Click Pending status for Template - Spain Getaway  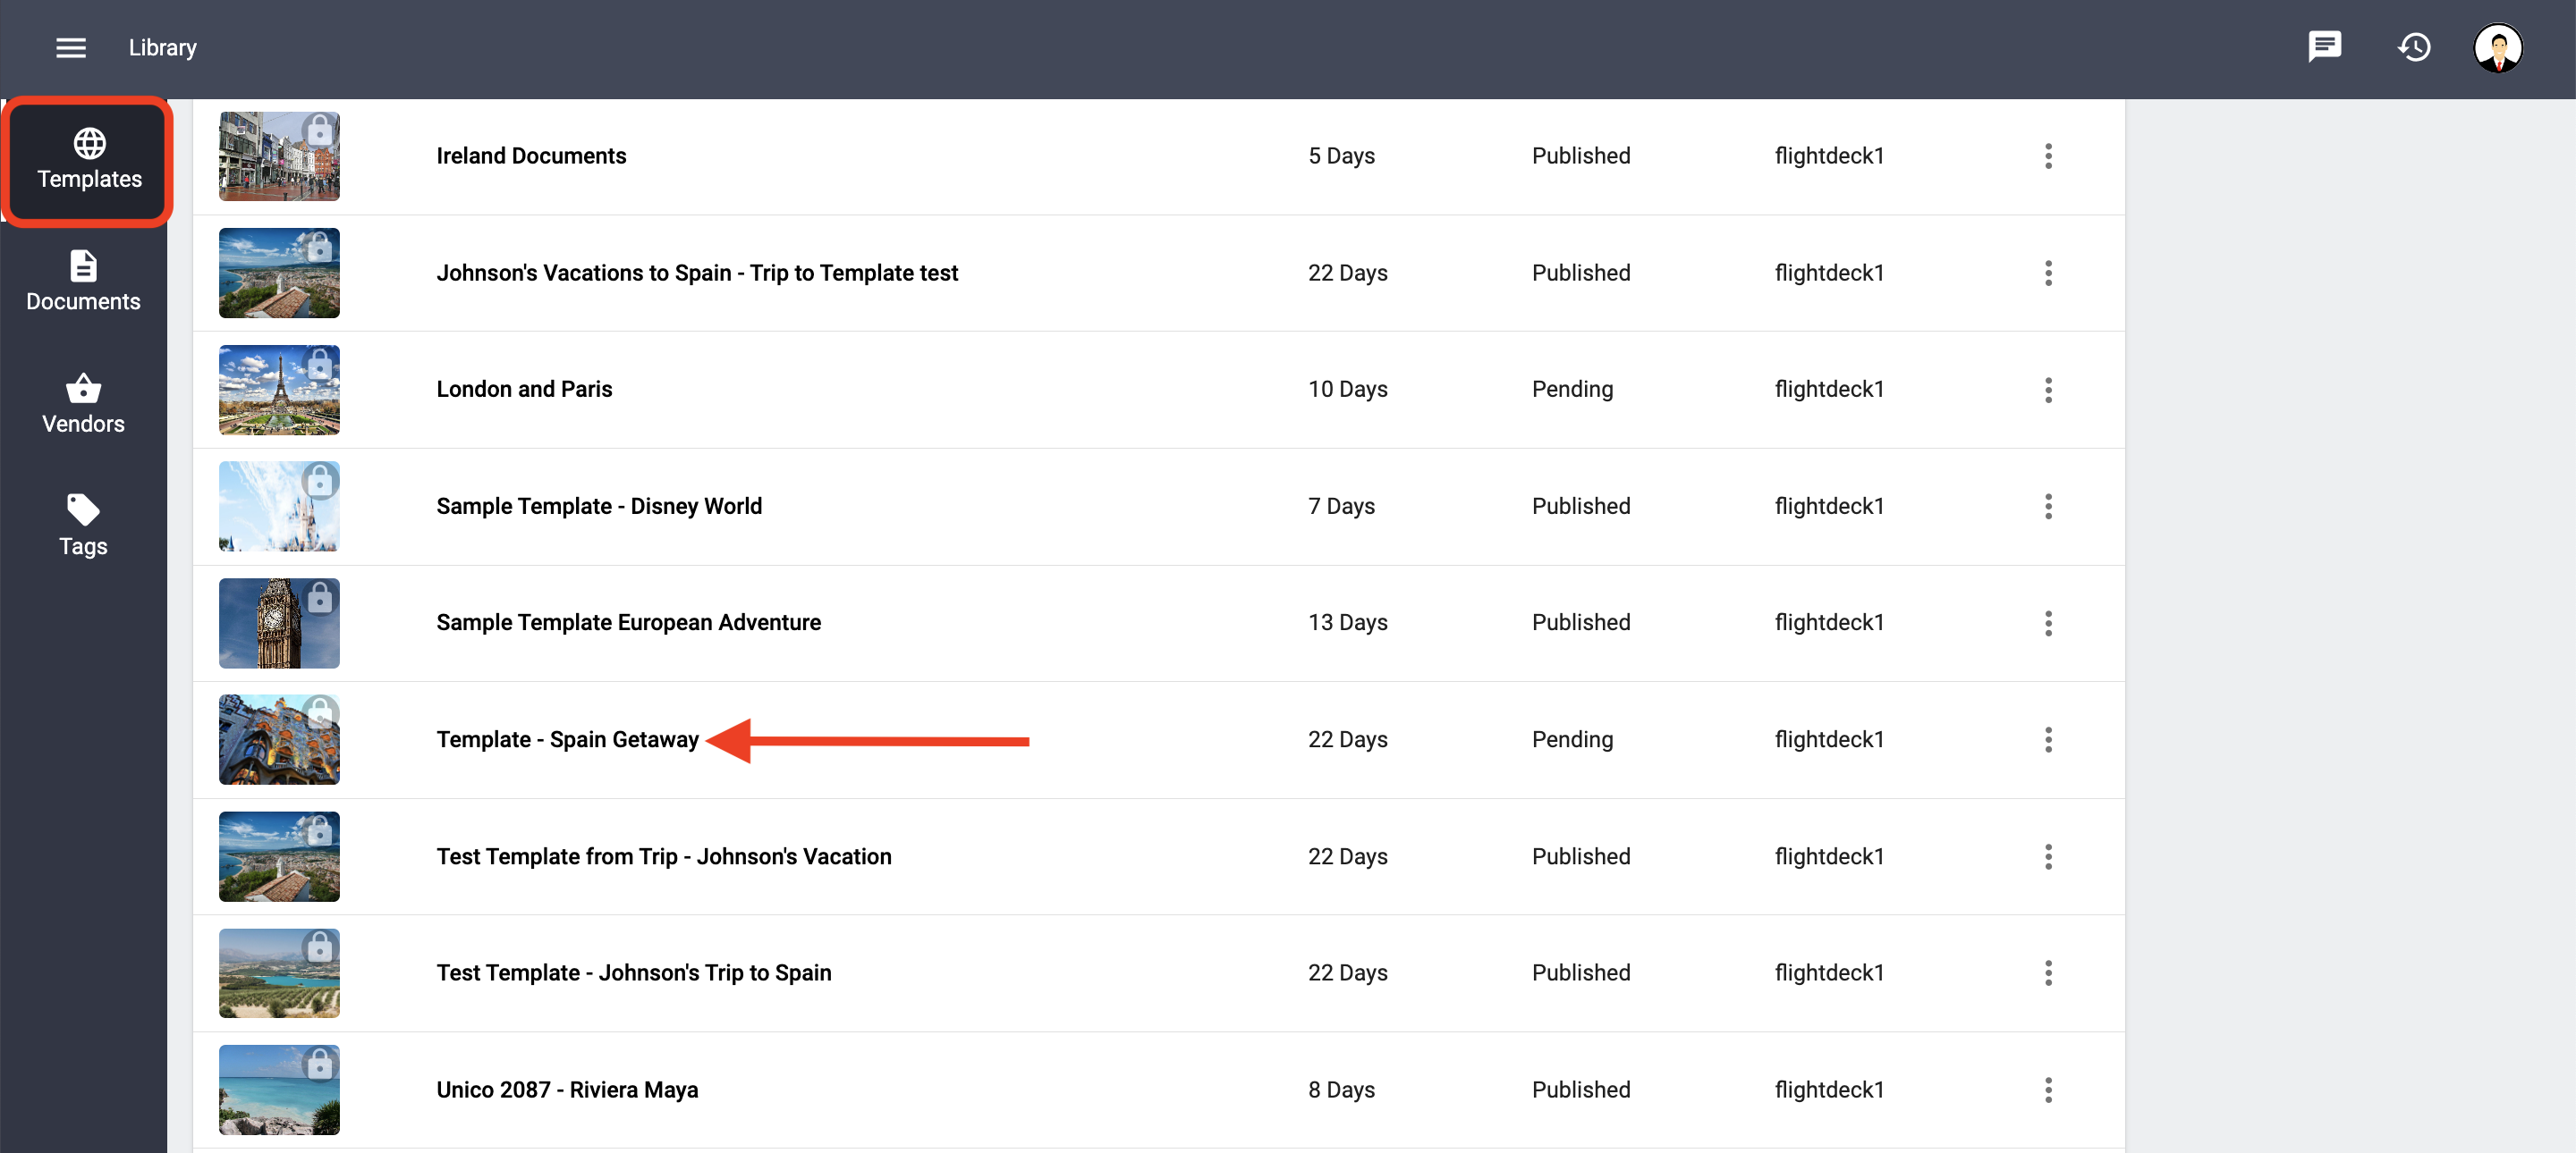coord(1572,739)
